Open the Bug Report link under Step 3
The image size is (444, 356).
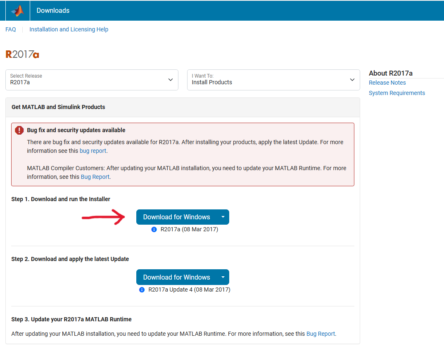(x=321, y=334)
